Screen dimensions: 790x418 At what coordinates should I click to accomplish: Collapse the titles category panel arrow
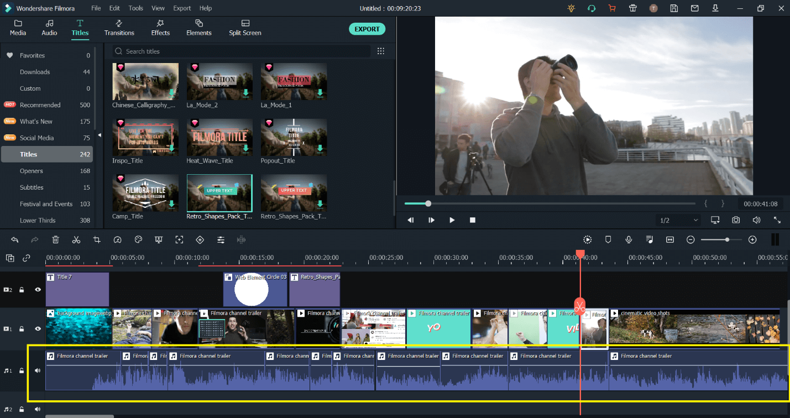click(x=100, y=135)
